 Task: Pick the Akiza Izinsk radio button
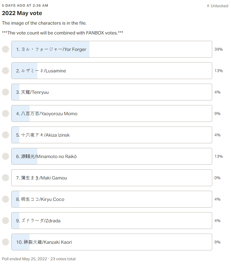5,135
